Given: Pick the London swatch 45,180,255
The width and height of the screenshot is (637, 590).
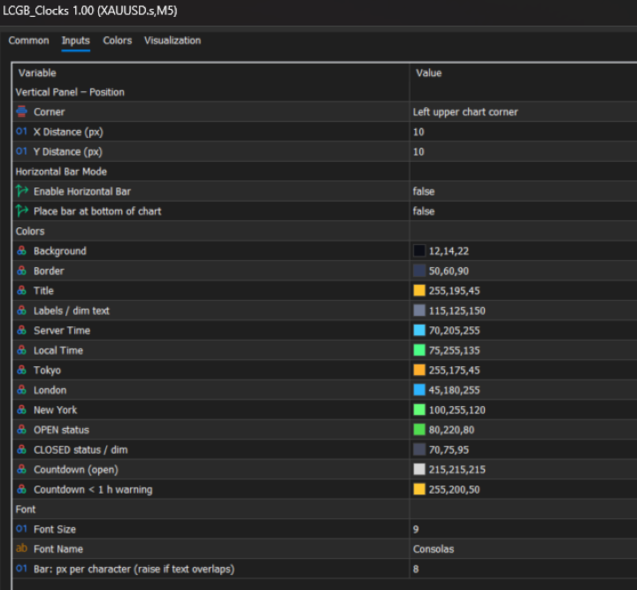Looking at the screenshot, I should coord(419,390).
